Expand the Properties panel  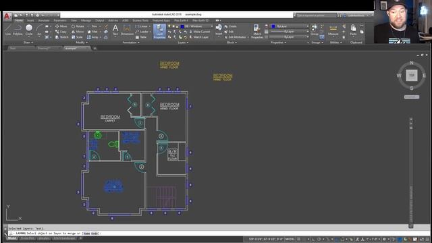coord(278,43)
